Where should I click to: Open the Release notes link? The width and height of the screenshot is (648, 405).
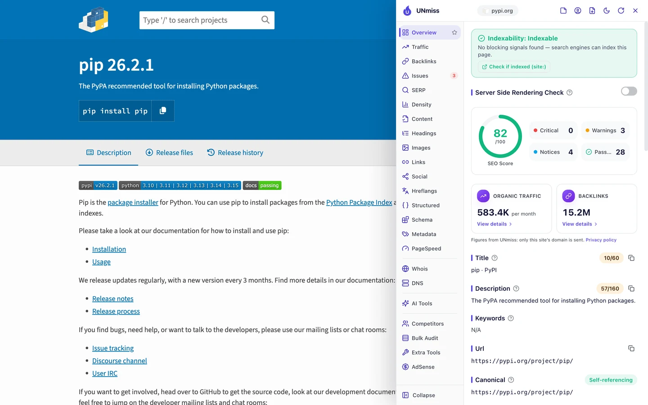[x=113, y=299]
